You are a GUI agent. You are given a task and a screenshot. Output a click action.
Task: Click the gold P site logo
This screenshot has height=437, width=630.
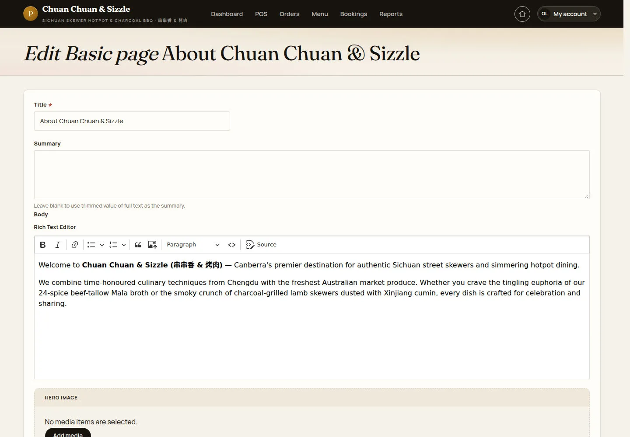(x=31, y=14)
